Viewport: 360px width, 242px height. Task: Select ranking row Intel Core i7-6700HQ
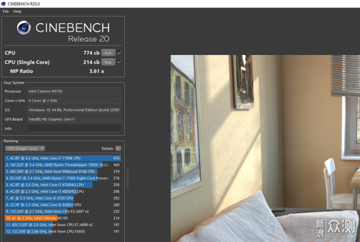click(62, 185)
